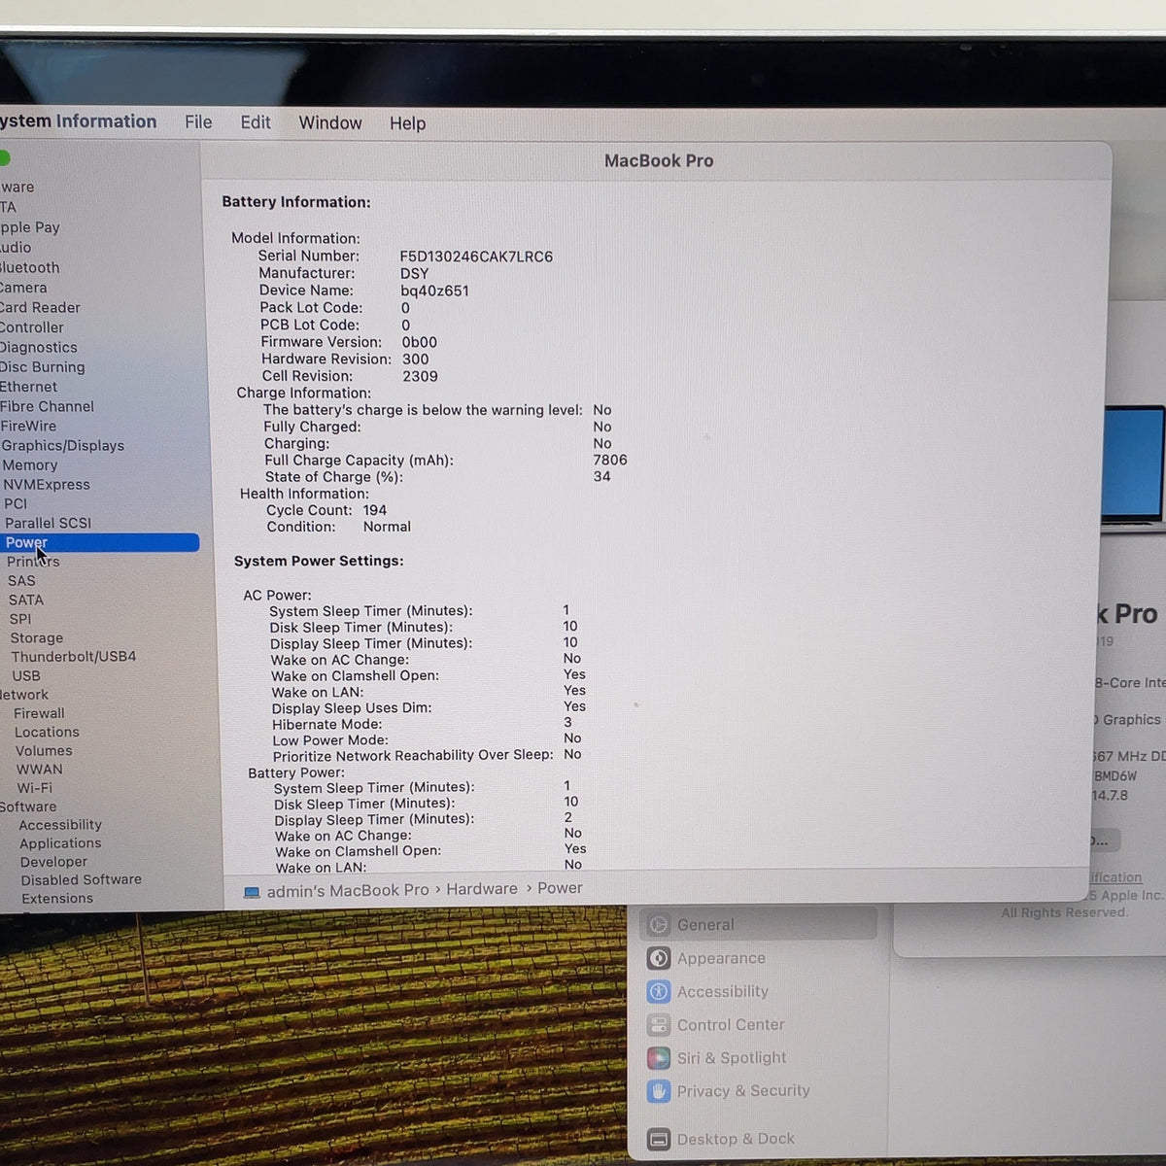Open the Window menu
1166x1166 pixels.
click(330, 122)
